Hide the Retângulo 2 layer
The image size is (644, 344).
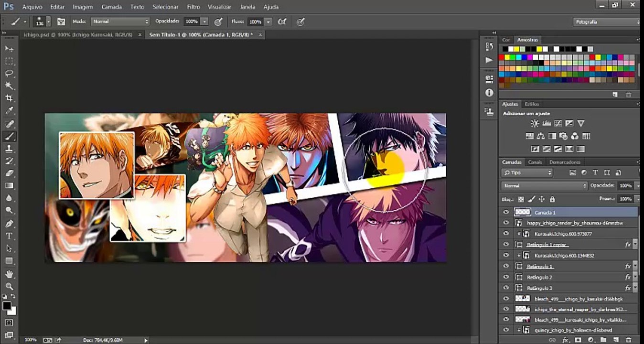pos(506,277)
